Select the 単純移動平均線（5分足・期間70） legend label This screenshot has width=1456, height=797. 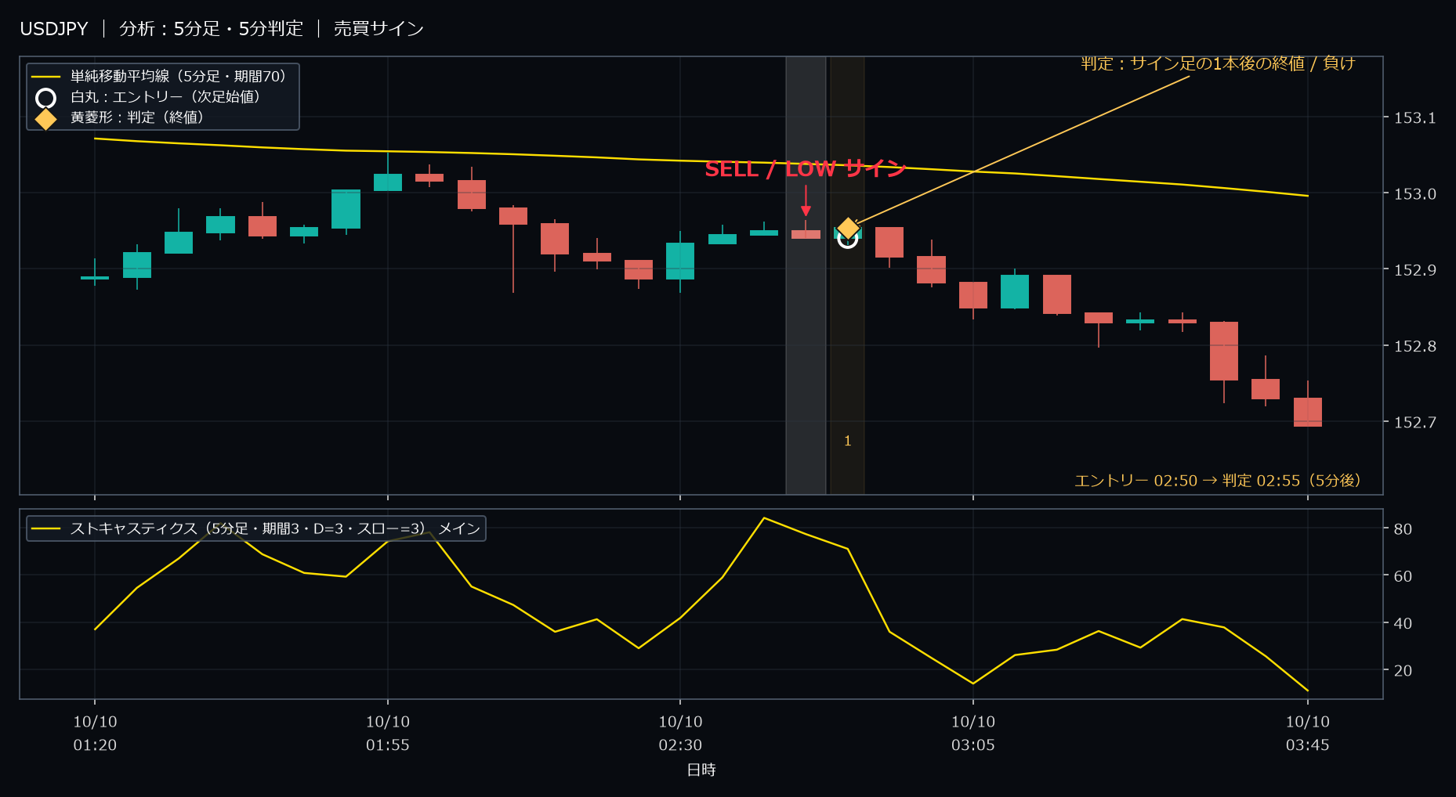(x=179, y=76)
